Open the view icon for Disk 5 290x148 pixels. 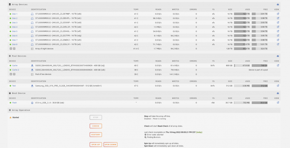click(x=278, y=31)
